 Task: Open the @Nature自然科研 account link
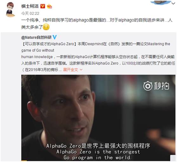click(x=36, y=37)
